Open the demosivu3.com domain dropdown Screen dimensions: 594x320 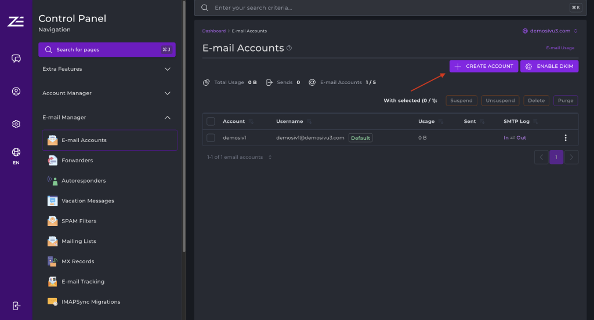[x=550, y=31]
